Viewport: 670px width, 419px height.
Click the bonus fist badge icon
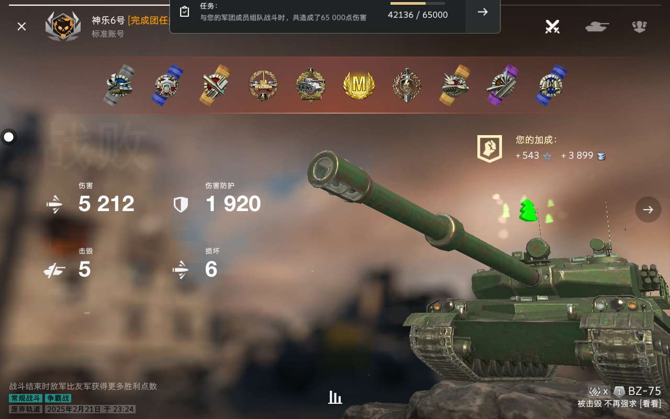[489, 149]
